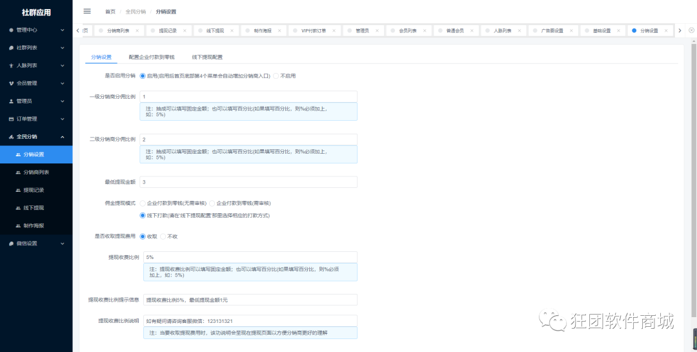Expand the 微信设置 sidebar menu

coord(63,243)
